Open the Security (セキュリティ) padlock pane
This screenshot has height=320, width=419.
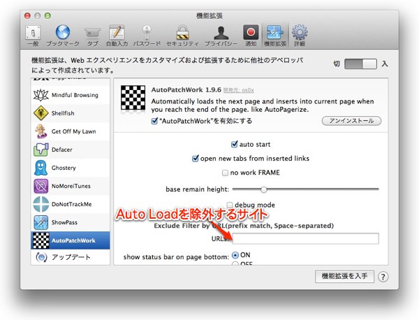point(182,36)
